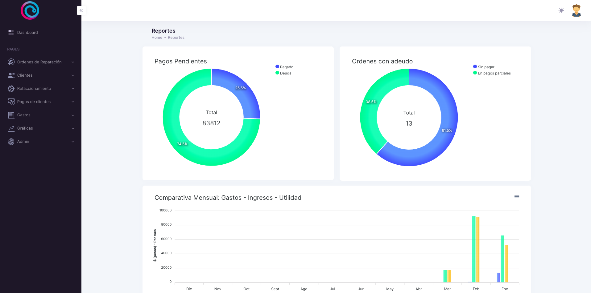
Task: Click the app logo in sidebar
Action: (30, 10)
